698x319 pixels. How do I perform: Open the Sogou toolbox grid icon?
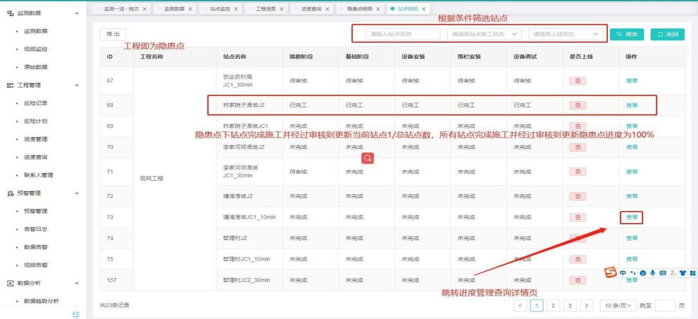click(x=693, y=273)
